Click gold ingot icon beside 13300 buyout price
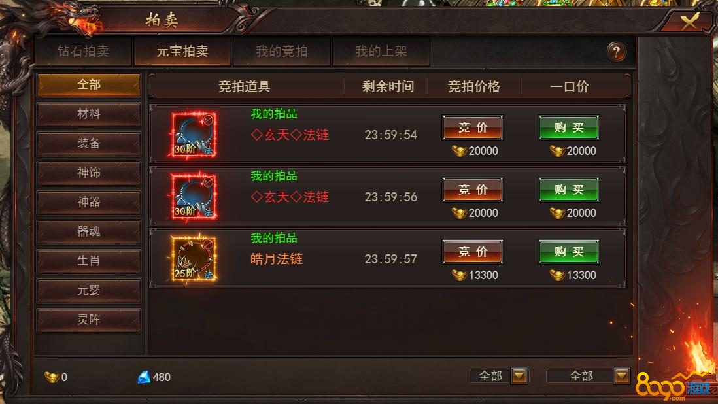718x404 pixels. click(557, 275)
